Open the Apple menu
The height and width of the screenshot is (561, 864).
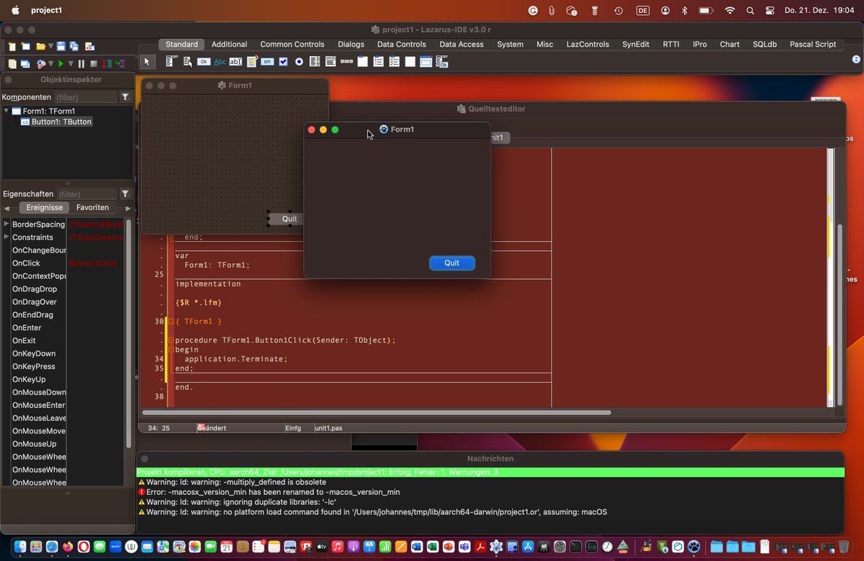16,11
